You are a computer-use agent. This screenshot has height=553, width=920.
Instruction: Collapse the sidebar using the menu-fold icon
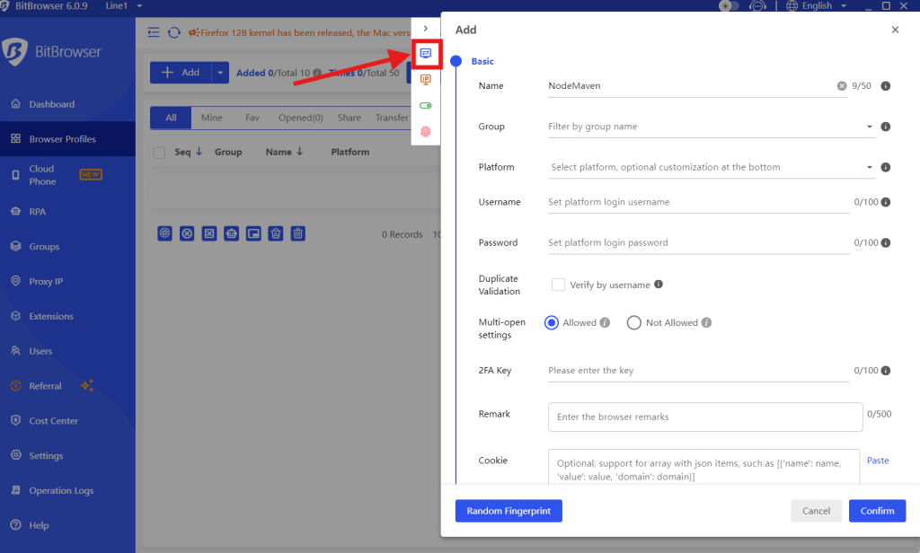tap(154, 32)
